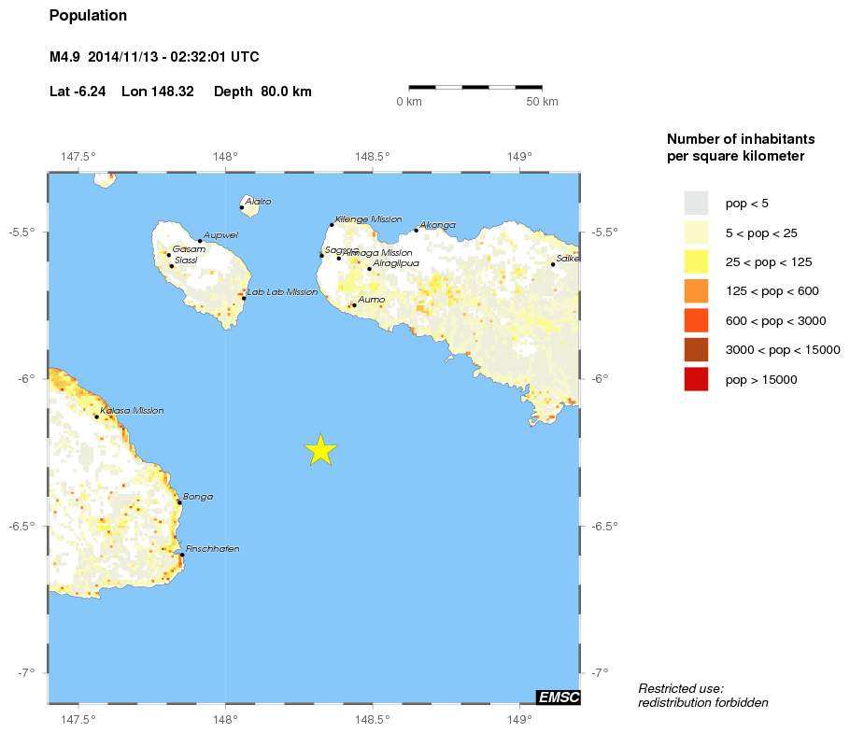850x733 pixels.
Task: Click the Akonga location dot
Action: (x=417, y=230)
